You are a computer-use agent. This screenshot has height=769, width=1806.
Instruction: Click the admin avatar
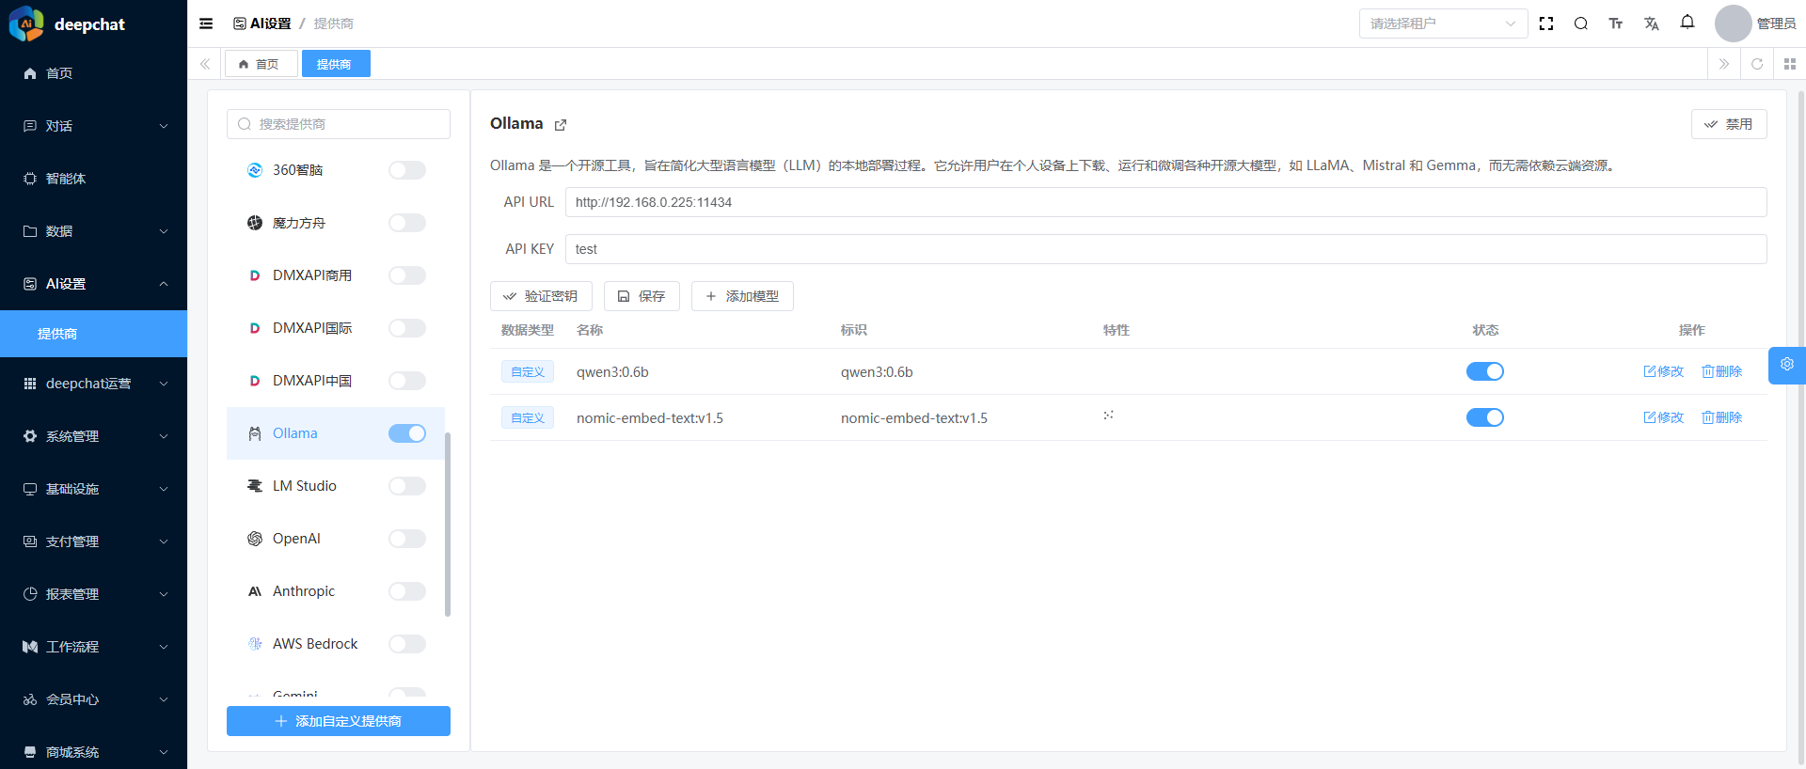tap(1734, 24)
